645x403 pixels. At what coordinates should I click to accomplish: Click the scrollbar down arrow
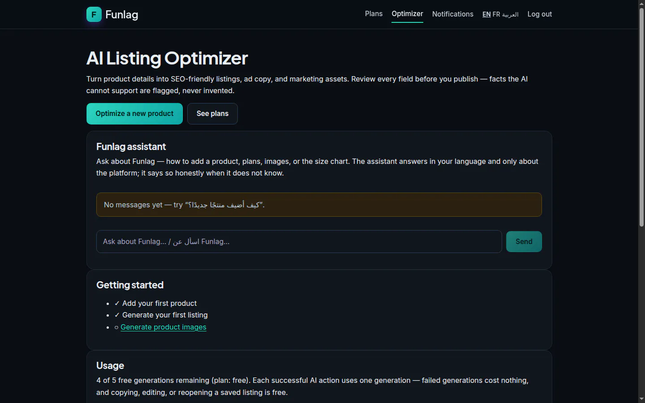641,399
